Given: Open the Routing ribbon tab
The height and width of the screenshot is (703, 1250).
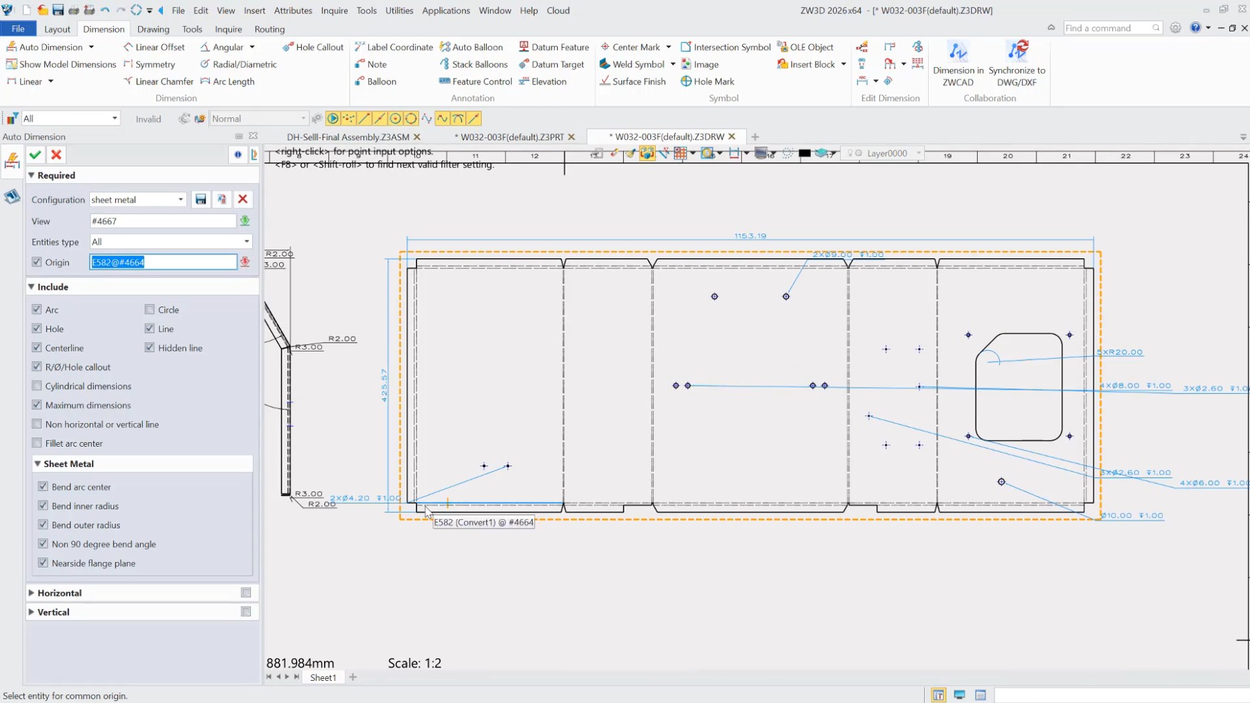Looking at the screenshot, I should [x=270, y=29].
